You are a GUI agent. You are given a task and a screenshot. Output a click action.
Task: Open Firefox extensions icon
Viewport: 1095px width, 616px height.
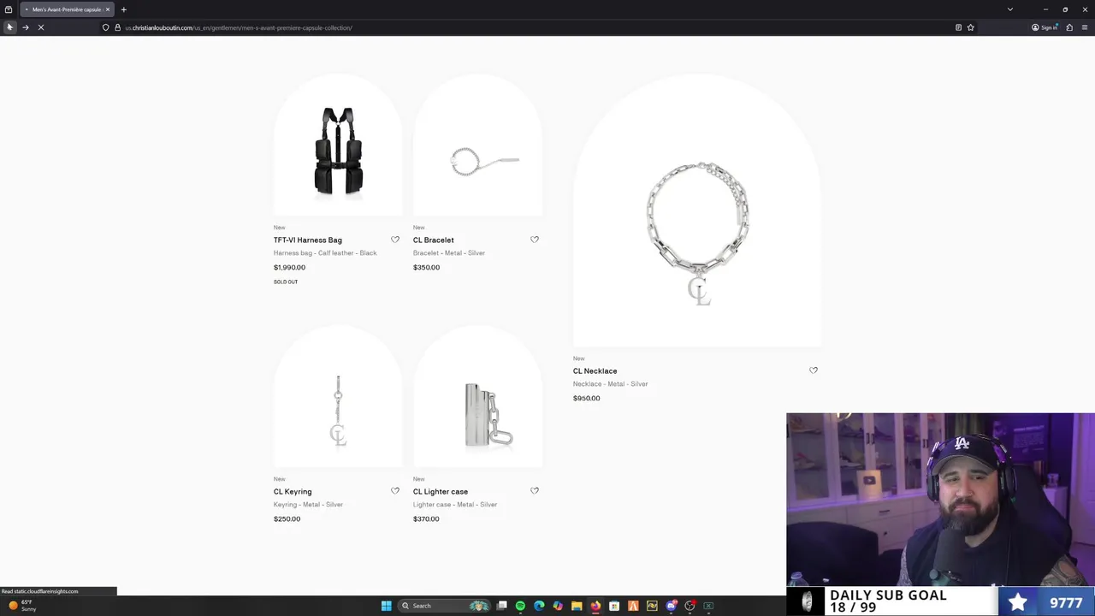click(x=1069, y=27)
